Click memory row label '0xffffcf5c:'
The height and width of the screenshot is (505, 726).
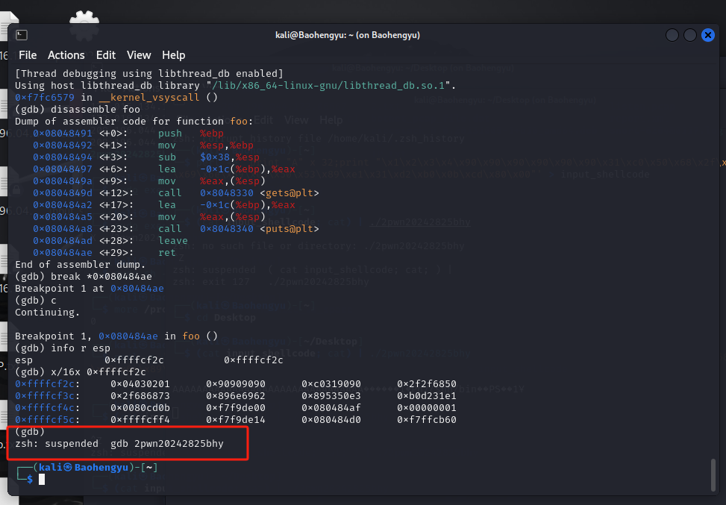(x=47, y=420)
